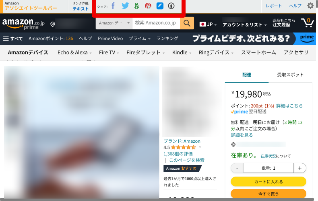Image resolution: width=318 pixels, height=201 pixels.
Task: Click the 数量: 1 quantity field
Action: 268,168
